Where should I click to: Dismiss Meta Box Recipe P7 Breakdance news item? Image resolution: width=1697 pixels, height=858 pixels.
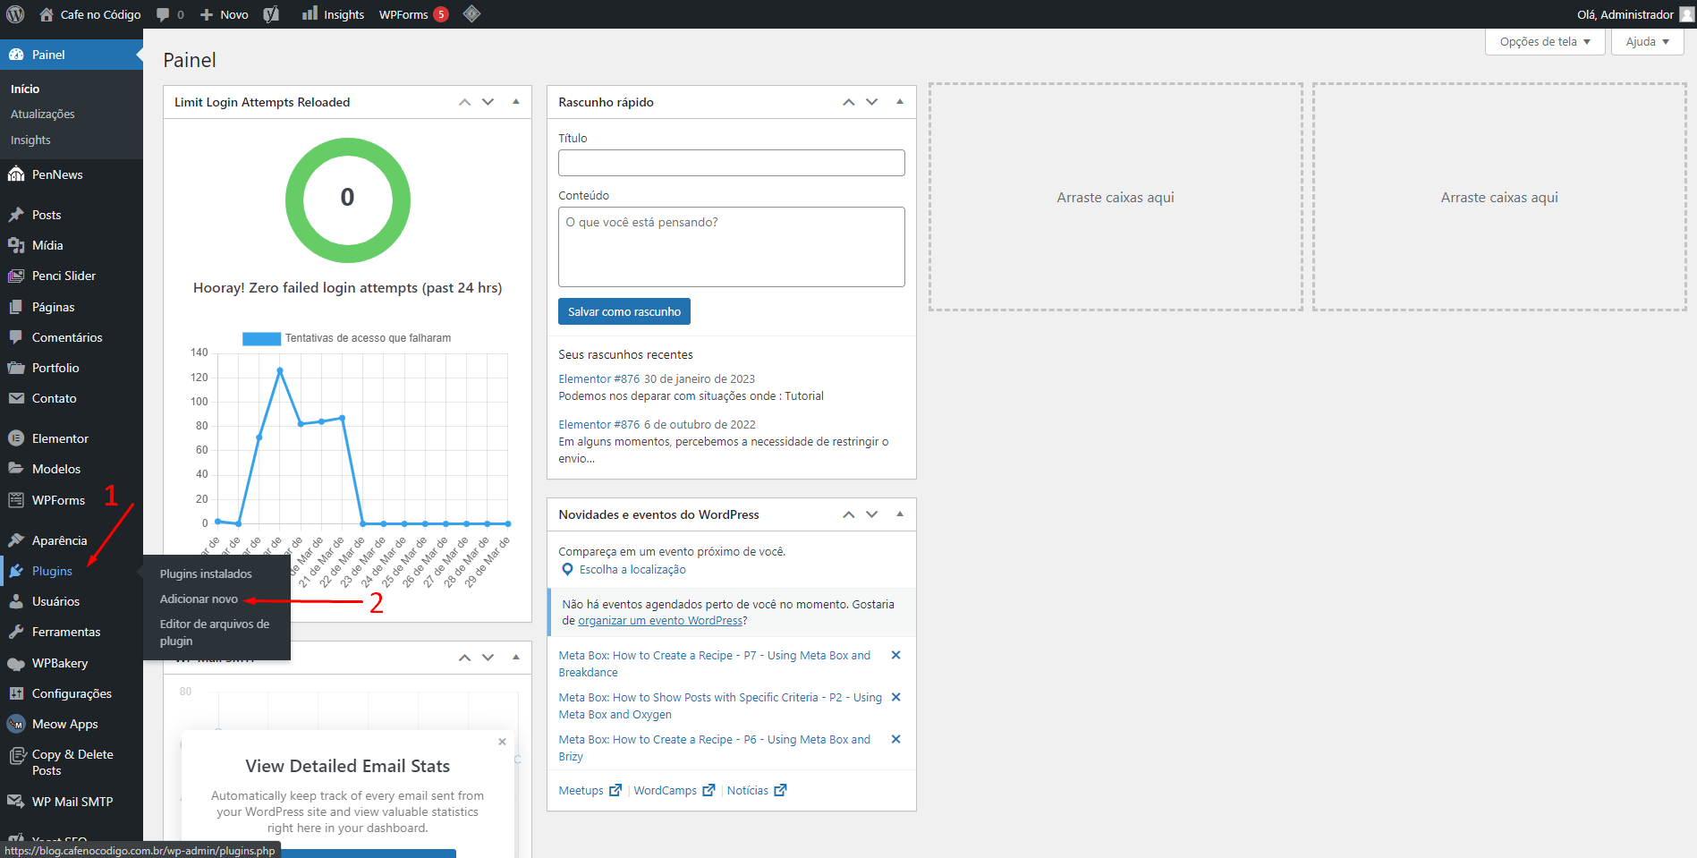895,655
